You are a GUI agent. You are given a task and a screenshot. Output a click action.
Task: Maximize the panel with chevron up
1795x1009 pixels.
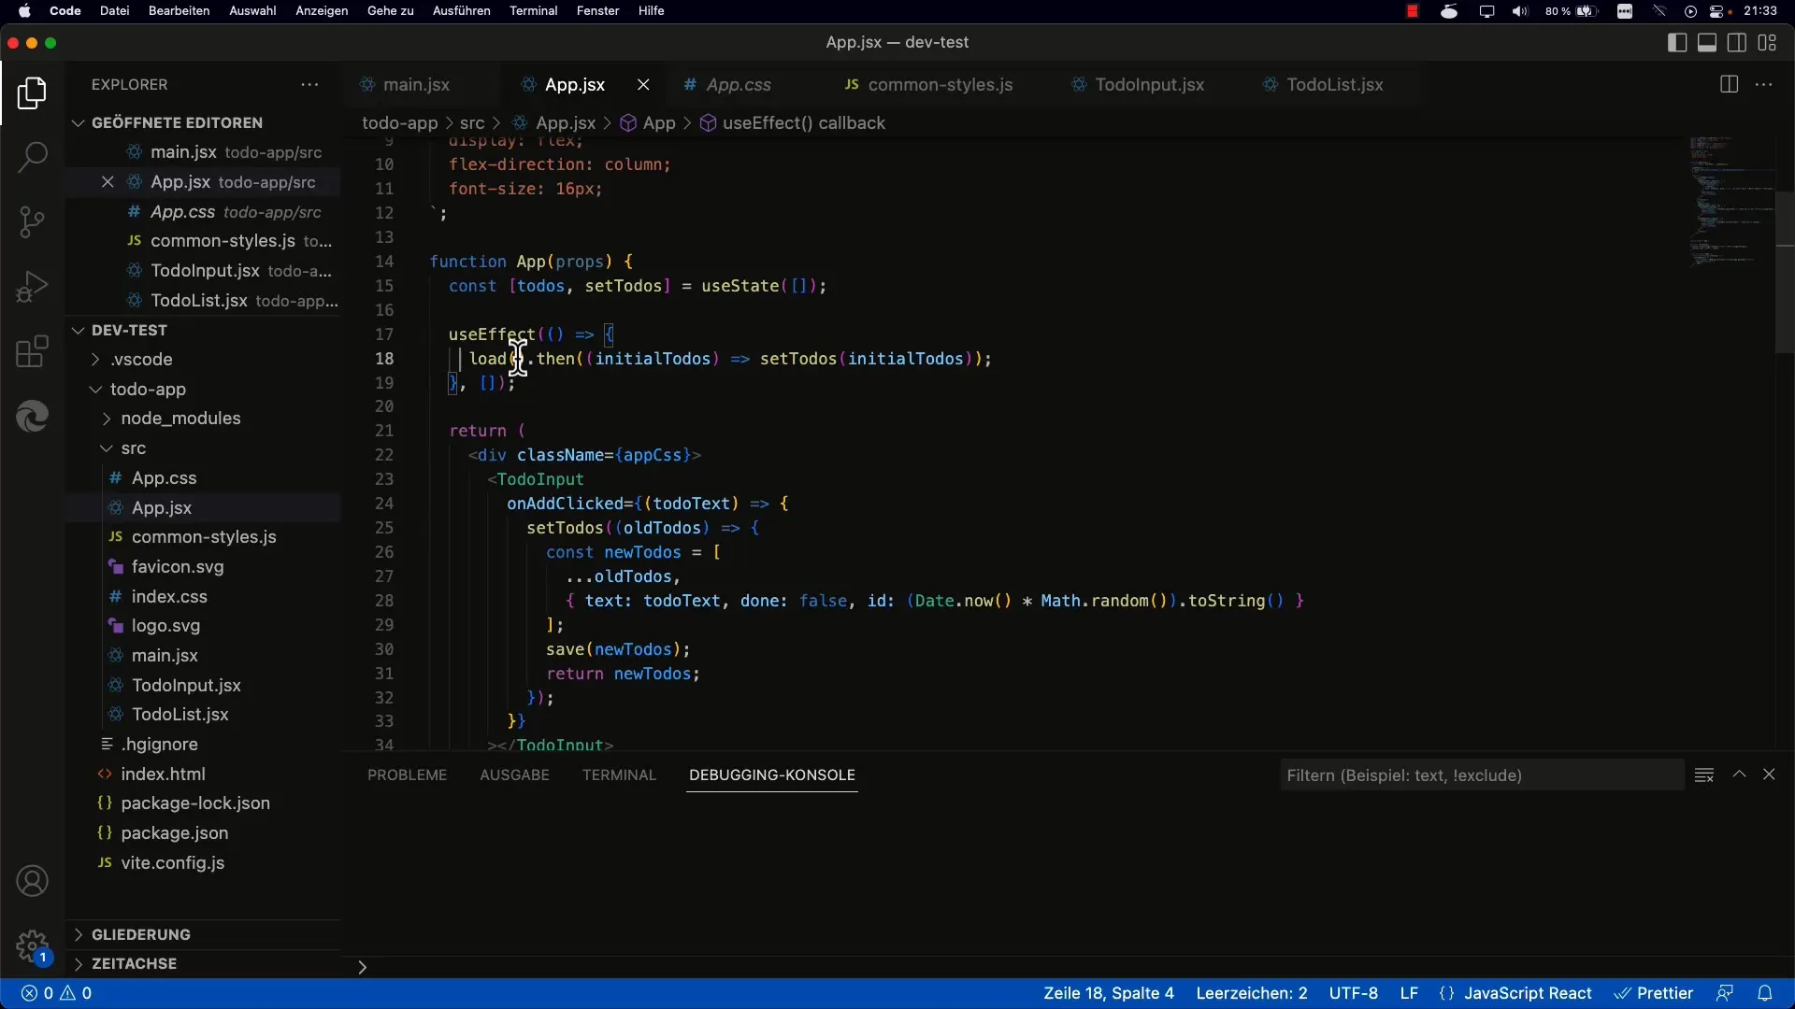[x=1739, y=775]
